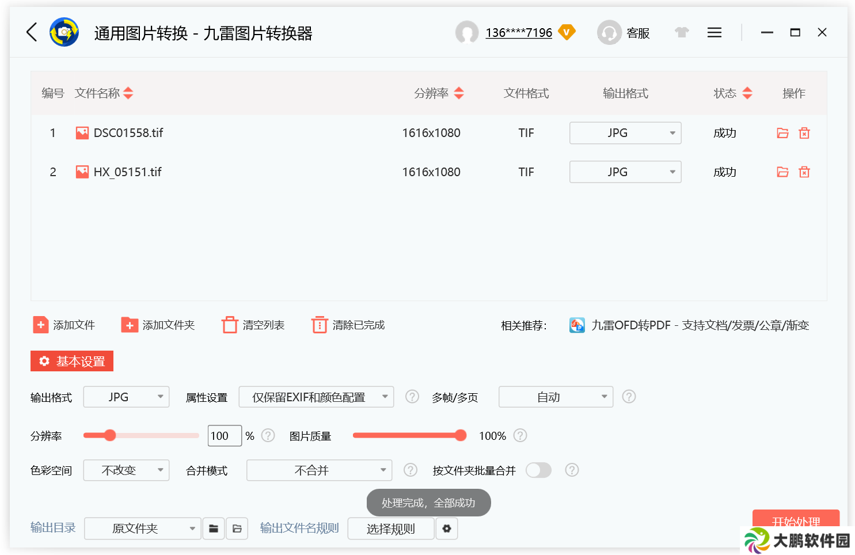Expand the attribute settings EXIF dropdown
The width and height of the screenshot is (855, 555).
point(316,397)
